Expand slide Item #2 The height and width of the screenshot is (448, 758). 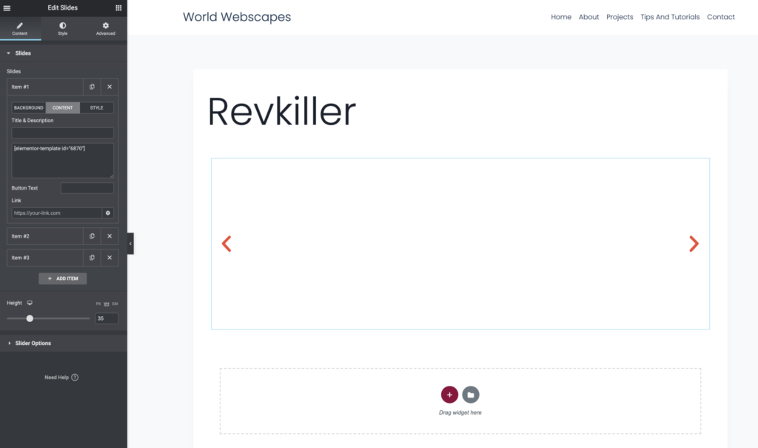[x=45, y=236]
